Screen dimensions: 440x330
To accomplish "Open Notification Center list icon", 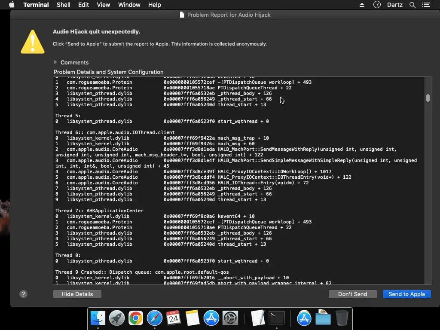I will [x=426, y=5].
